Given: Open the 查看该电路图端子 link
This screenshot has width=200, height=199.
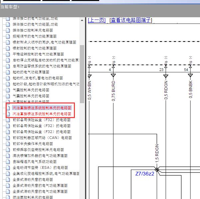Looking at the screenshot, I should click(x=131, y=20).
